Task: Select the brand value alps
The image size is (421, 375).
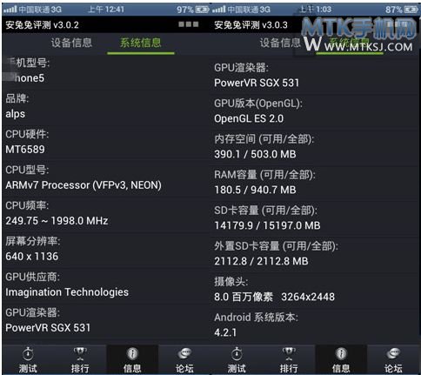Action: coord(16,114)
